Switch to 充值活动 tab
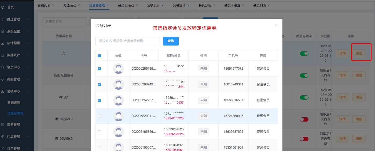 (x=70, y=5)
